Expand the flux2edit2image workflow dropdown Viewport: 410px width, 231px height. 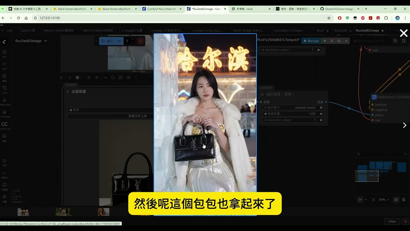tap(31, 41)
